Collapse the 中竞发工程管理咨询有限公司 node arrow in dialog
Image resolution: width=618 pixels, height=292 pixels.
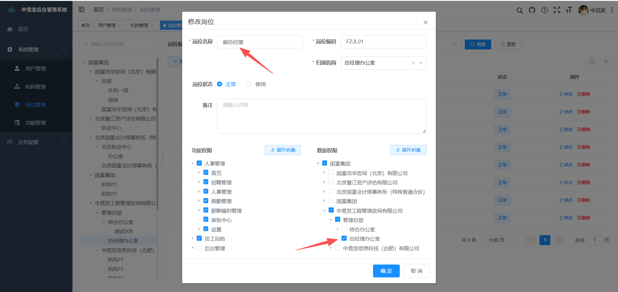324,211
